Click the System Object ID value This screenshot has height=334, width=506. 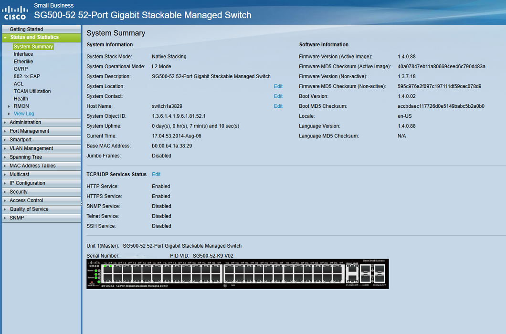[x=179, y=116]
